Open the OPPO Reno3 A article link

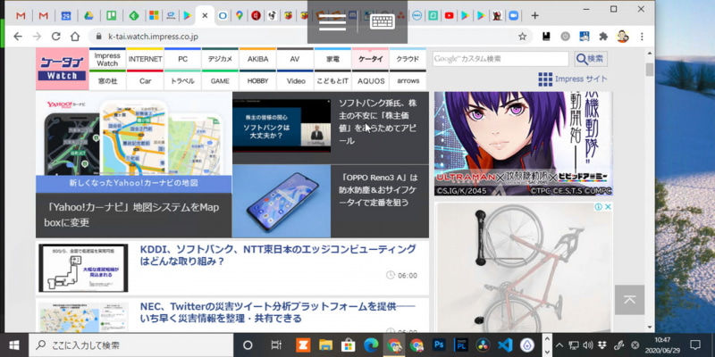378,190
